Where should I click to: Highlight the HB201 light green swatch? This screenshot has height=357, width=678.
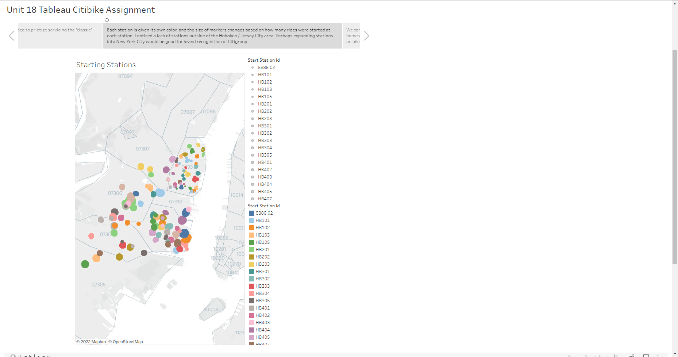(x=251, y=250)
